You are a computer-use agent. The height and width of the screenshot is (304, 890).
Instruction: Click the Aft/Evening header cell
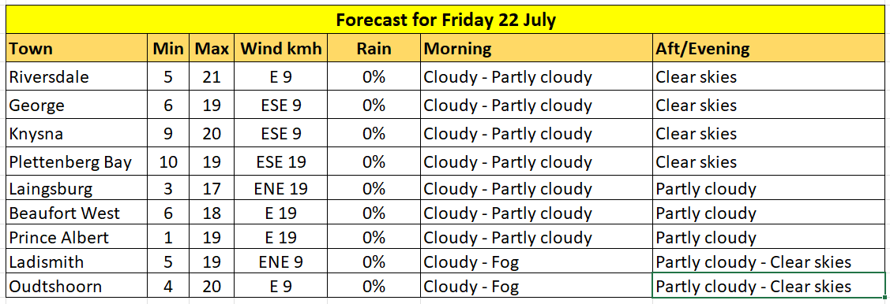tap(768, 48)
